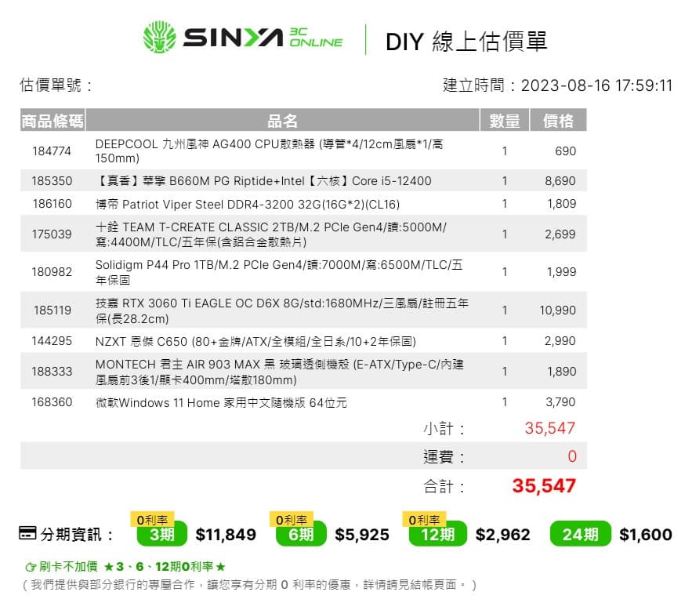Click the 數量 column header
The height and width of the screenshot is (610, 692).
pyautogui.click(x=504, y=120)
